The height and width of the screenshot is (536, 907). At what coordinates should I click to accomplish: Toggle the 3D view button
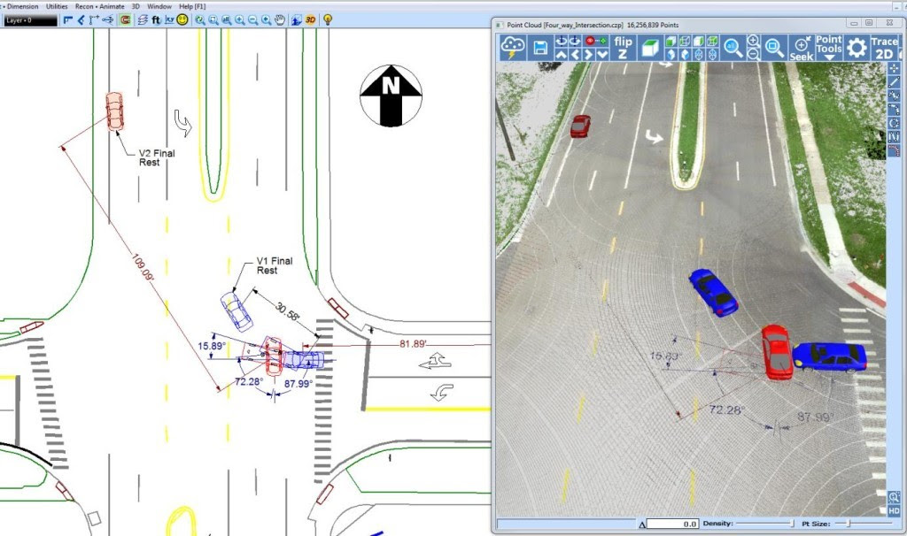click(x=310, y=20)
